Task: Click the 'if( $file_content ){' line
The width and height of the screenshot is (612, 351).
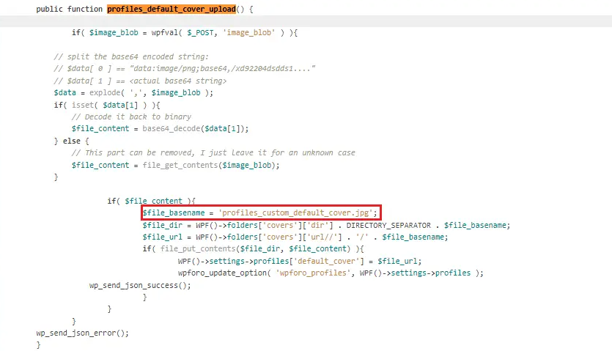Action: coord(152,201)
